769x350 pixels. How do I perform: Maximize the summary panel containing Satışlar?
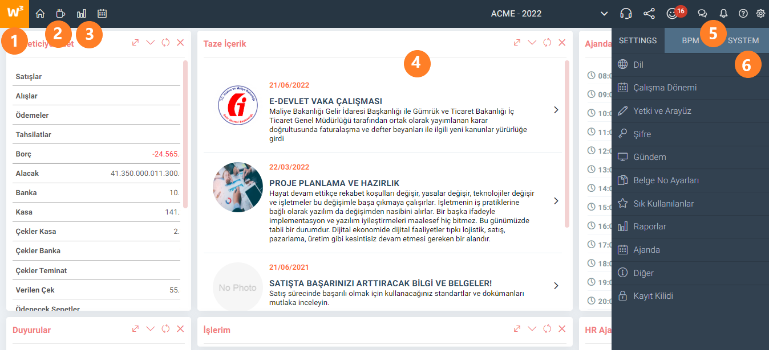coord(135,43)
